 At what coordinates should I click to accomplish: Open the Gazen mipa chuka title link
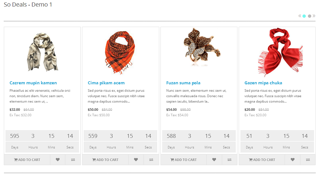click(263, 83)
